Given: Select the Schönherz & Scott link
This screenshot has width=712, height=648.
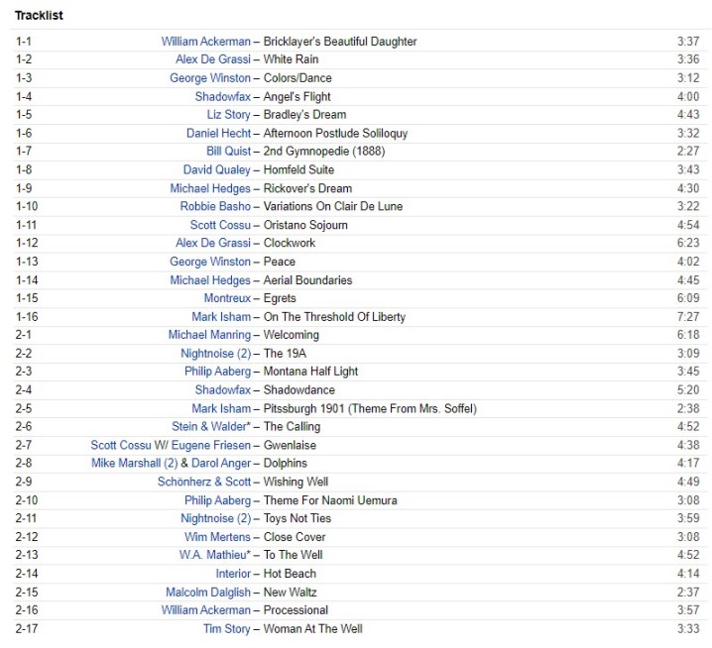Looking at the screenshot, I should click(x=204, y=482).
